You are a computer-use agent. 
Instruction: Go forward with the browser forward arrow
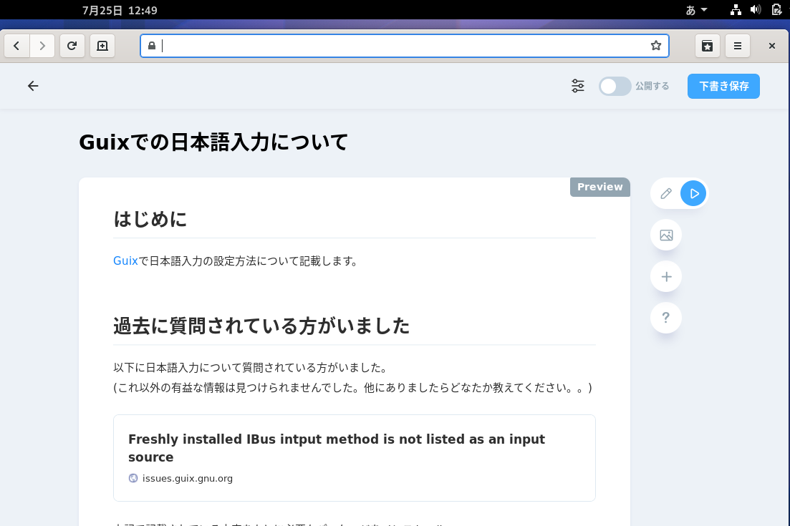pyautogui.click(x=42, y=46)
